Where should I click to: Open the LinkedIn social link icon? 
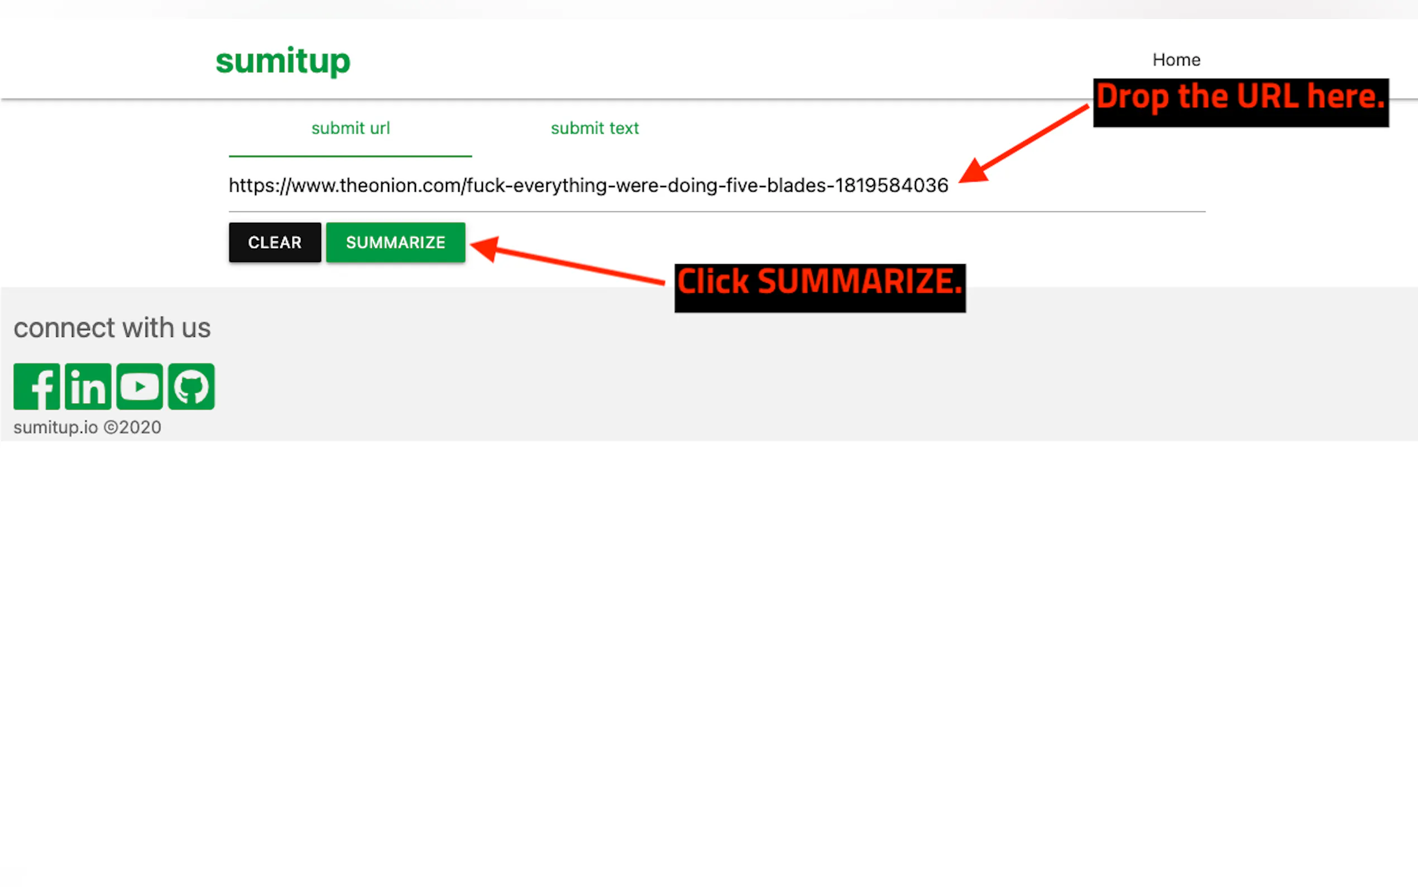88,386
